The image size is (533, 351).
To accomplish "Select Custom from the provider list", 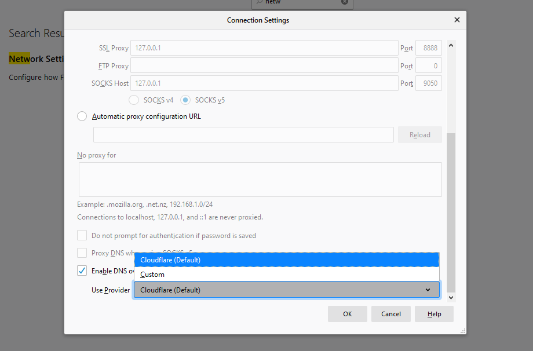I will point(286,275).
